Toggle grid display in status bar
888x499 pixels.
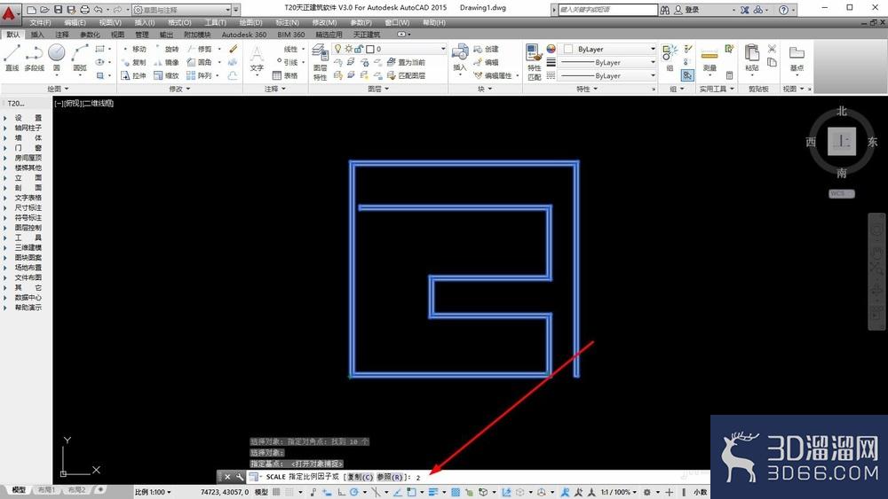coord(277,492)
